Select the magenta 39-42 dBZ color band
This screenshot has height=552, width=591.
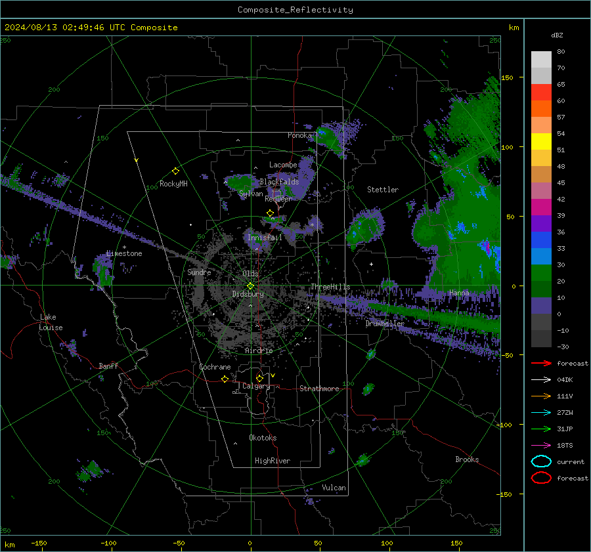point(541,207)
